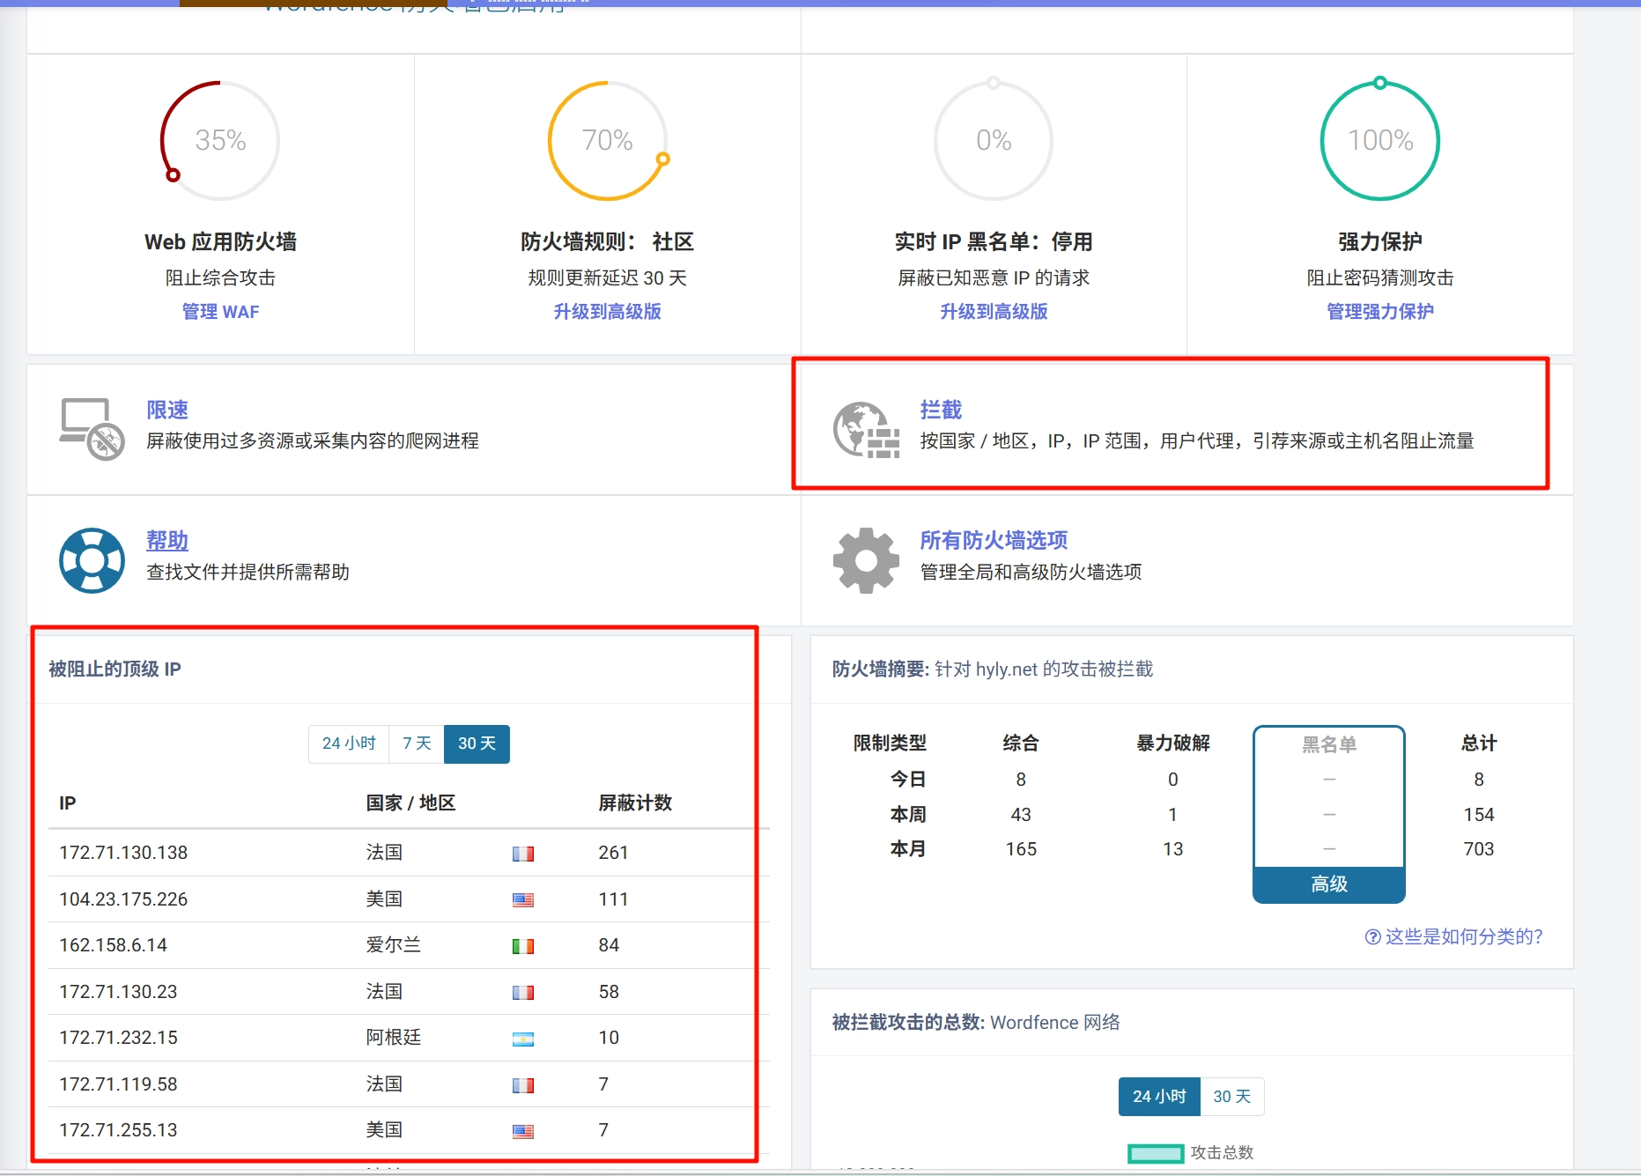Click the 黑名单 column header
This screenshot has height=1176, width=1641.
[x=1329, y=744]
